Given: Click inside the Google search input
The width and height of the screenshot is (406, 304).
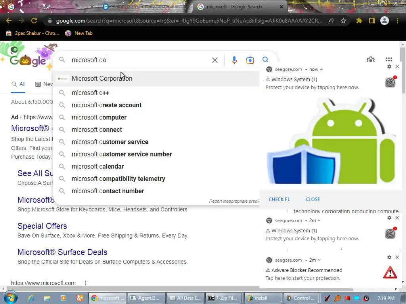Looking at the screenshot, I should point(140,60).
